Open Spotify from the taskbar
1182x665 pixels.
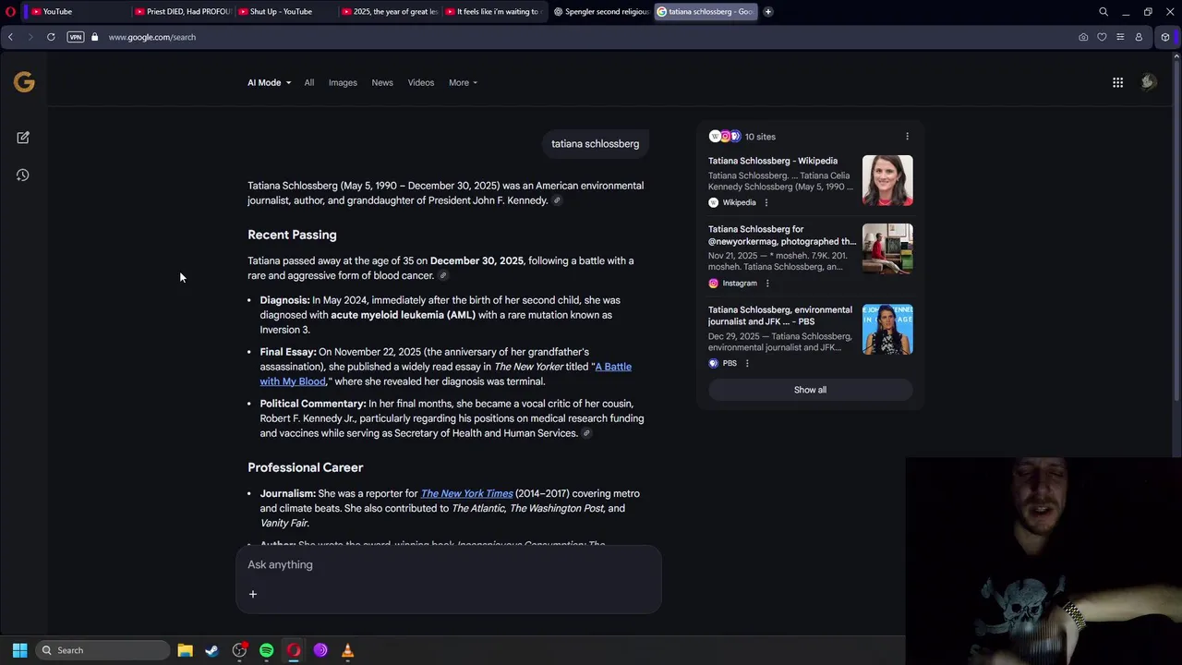[266, 650]
